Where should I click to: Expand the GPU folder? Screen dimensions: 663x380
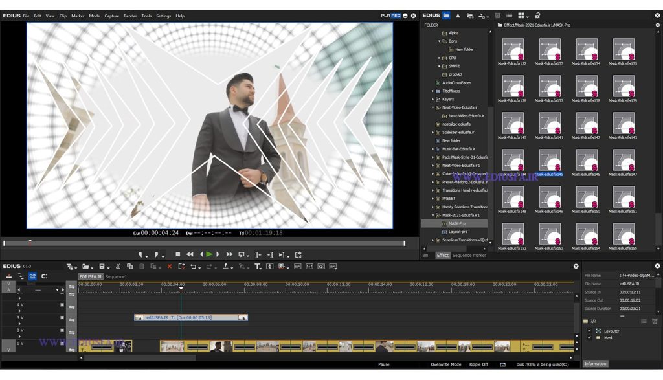[440, 58]
